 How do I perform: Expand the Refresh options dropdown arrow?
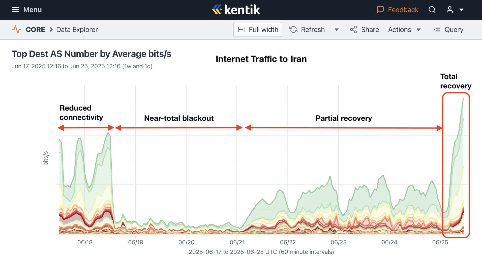(337, 30)
